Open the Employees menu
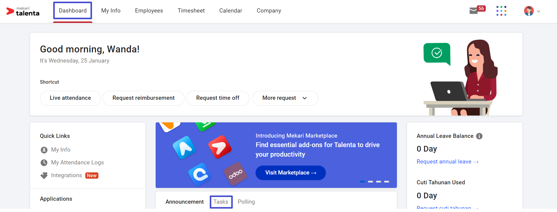The image size is (557, 212). click(x=149, y=11)
